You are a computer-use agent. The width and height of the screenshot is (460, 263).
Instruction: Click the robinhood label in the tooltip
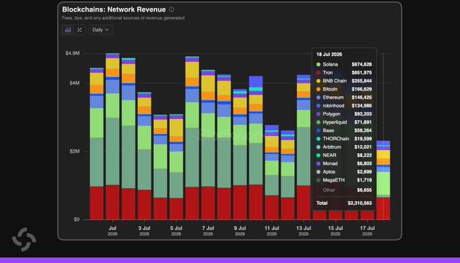(x=333, y=105)
